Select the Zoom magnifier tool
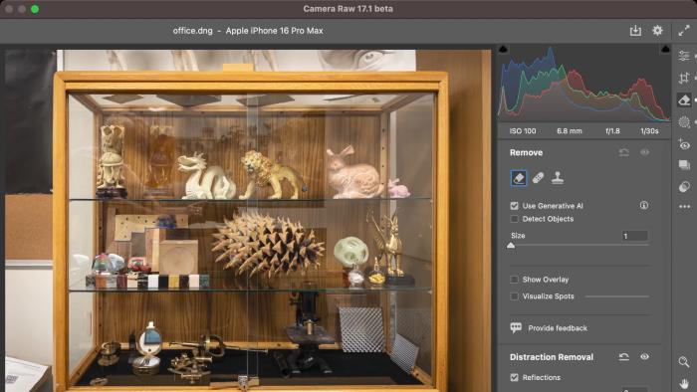 684,362
